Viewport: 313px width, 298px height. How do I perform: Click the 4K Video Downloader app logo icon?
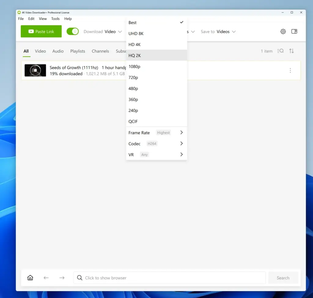coord(19,12)
